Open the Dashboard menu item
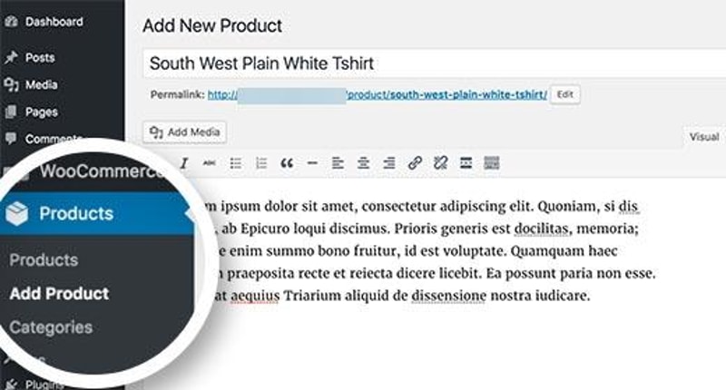Viewport: 726px width, 390px height. (x=54, y=21)
